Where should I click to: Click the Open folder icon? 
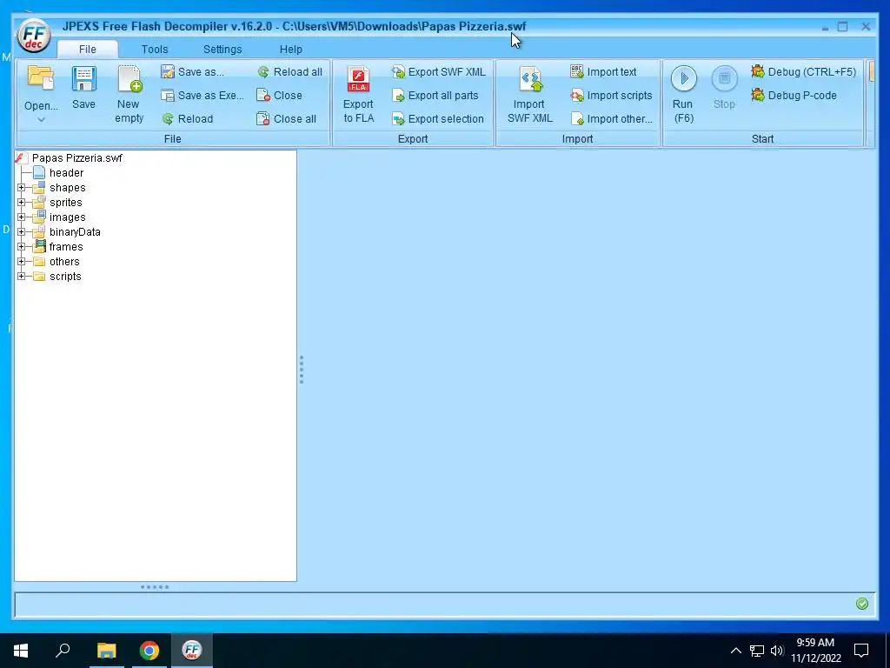[41, 77]
